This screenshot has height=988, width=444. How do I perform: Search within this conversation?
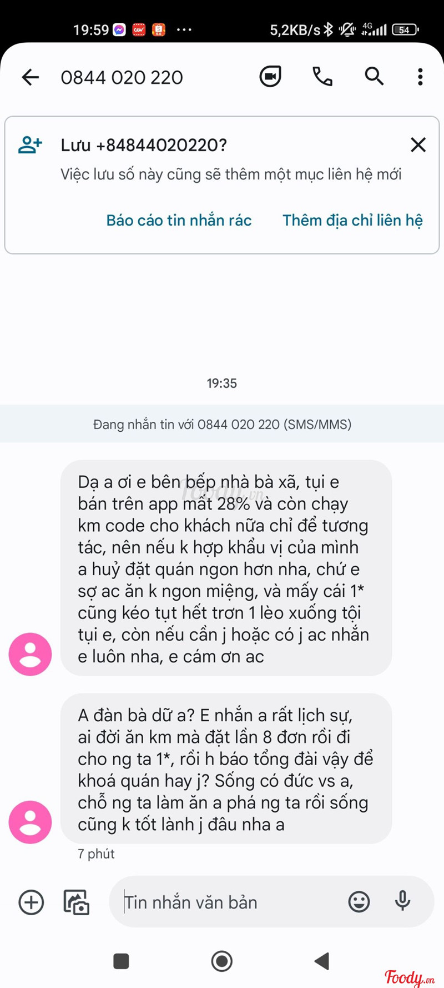click(374, 77)
